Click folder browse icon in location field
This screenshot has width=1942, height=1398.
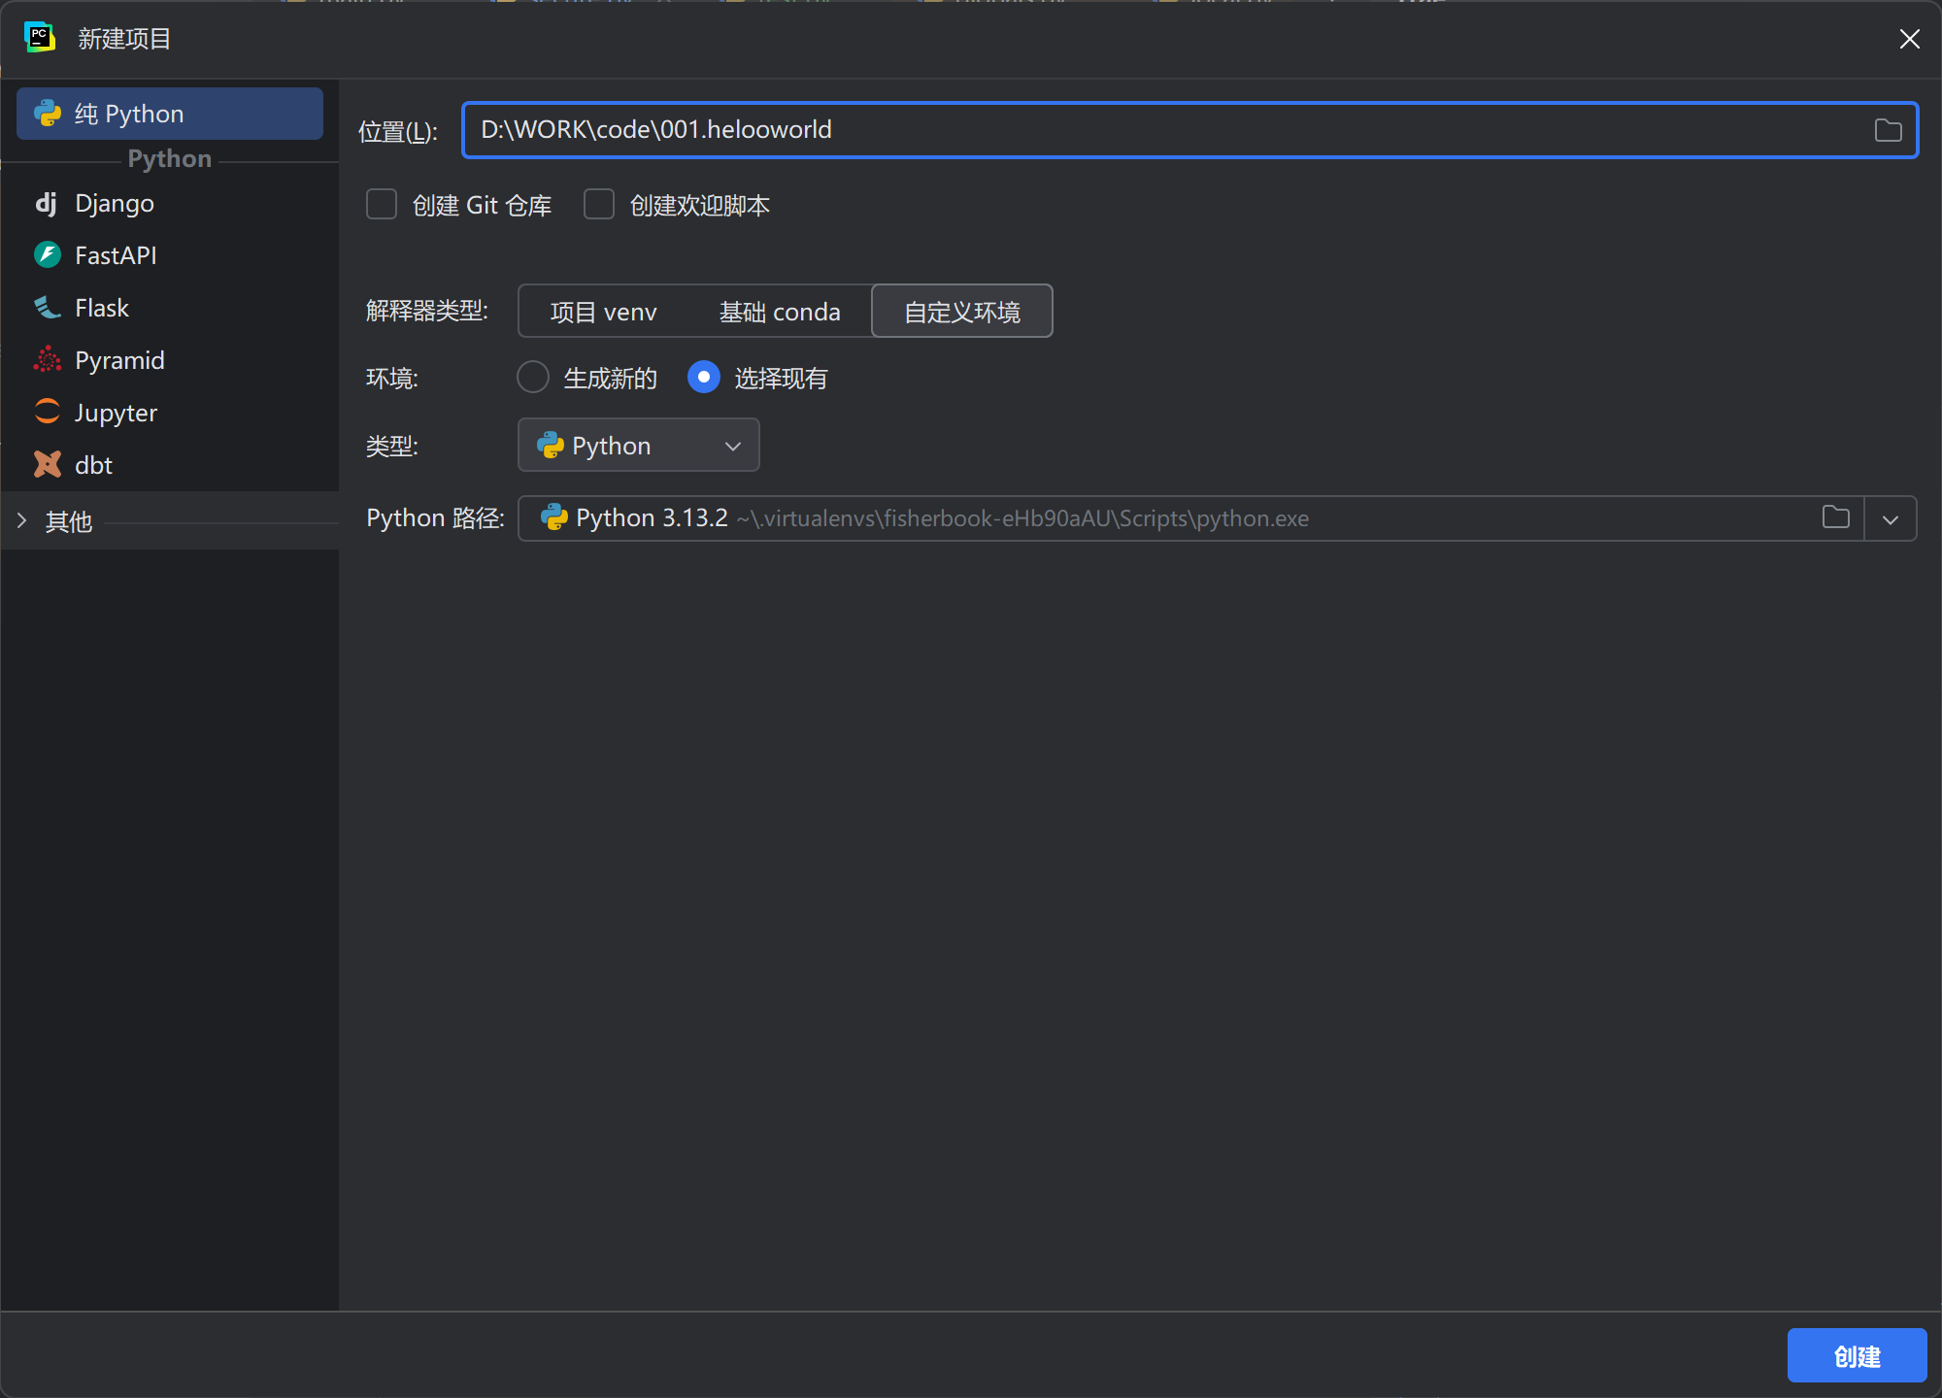(x=1888, y=130)
